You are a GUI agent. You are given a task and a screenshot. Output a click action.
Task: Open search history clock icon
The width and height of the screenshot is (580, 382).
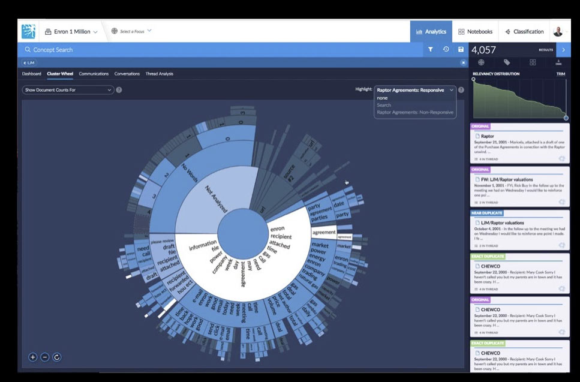click(x=446, y=50)
